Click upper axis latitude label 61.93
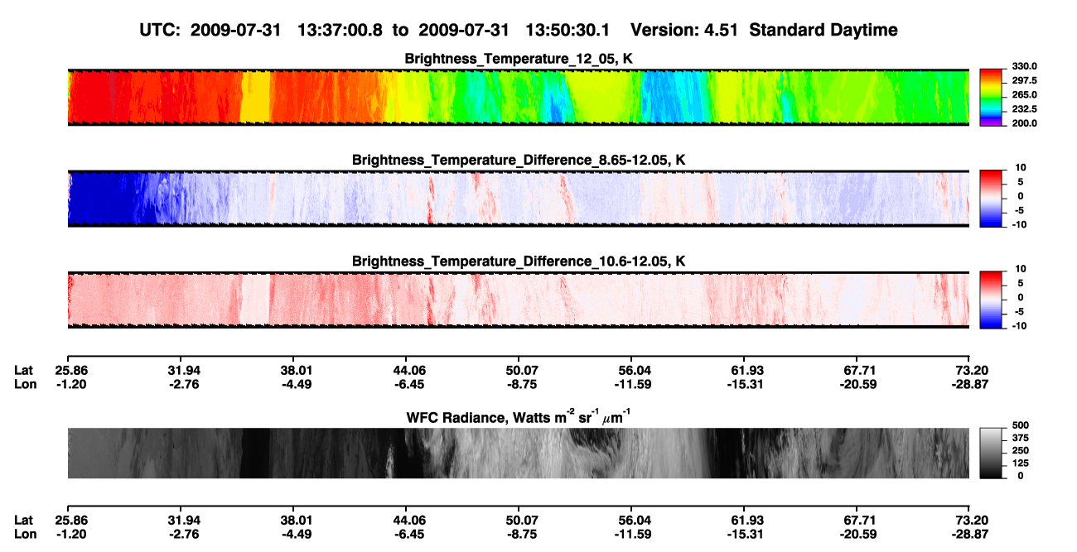 [x=747, y=371]
